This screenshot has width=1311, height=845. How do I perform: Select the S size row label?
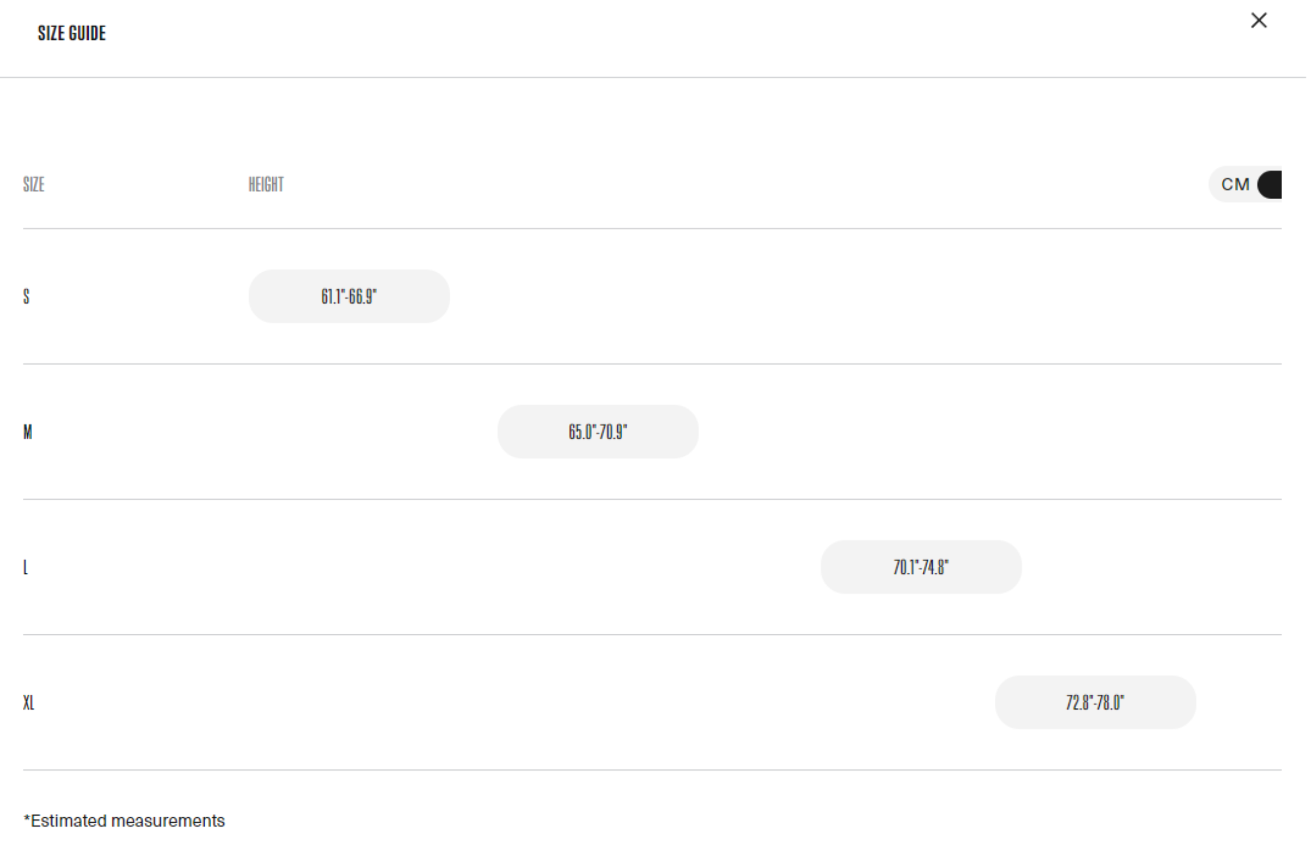[27, 297]
